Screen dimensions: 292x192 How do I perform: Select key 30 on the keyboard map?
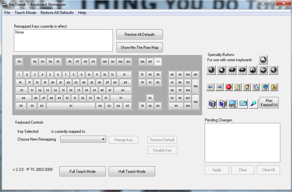22,90
